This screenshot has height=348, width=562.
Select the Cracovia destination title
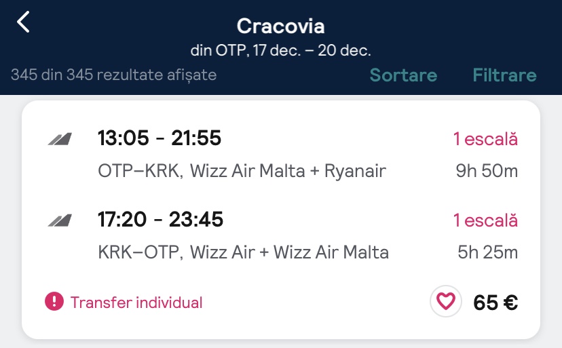click(280, 26)
